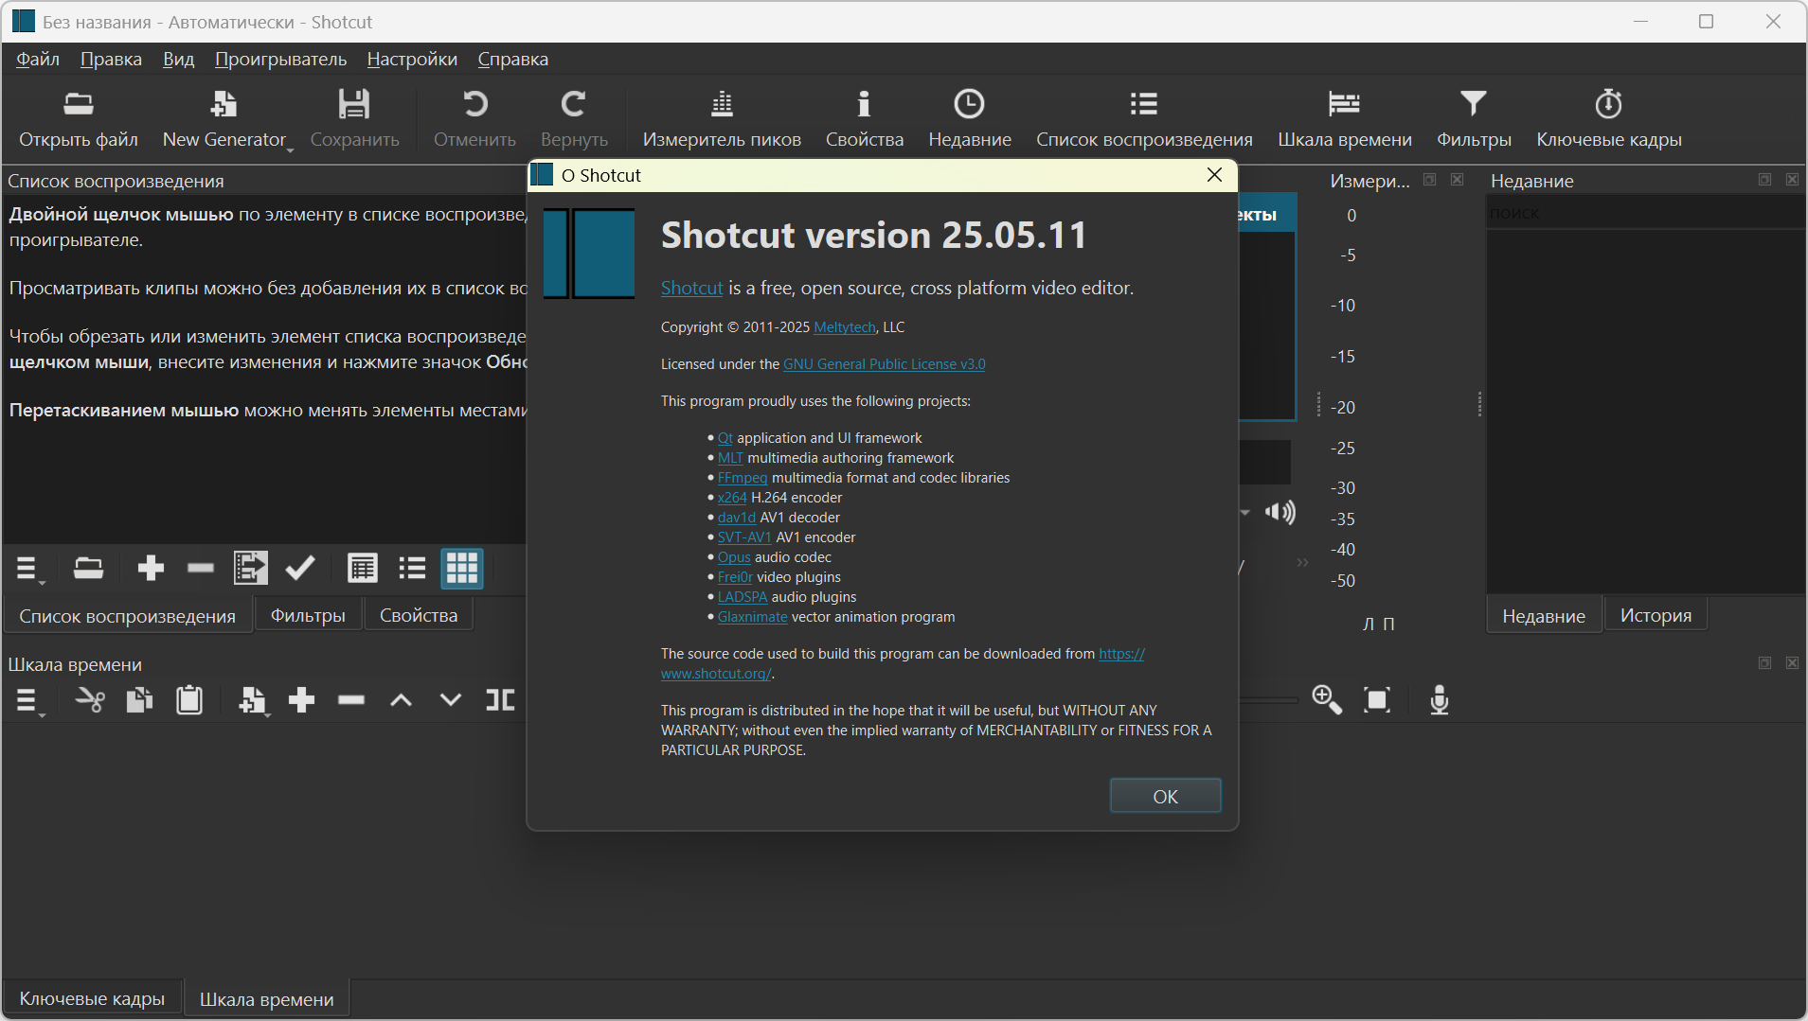Viewport: 1808px width, 1021px height.
Task: Open the GNU General Public License link
Action: coord(884,364)
